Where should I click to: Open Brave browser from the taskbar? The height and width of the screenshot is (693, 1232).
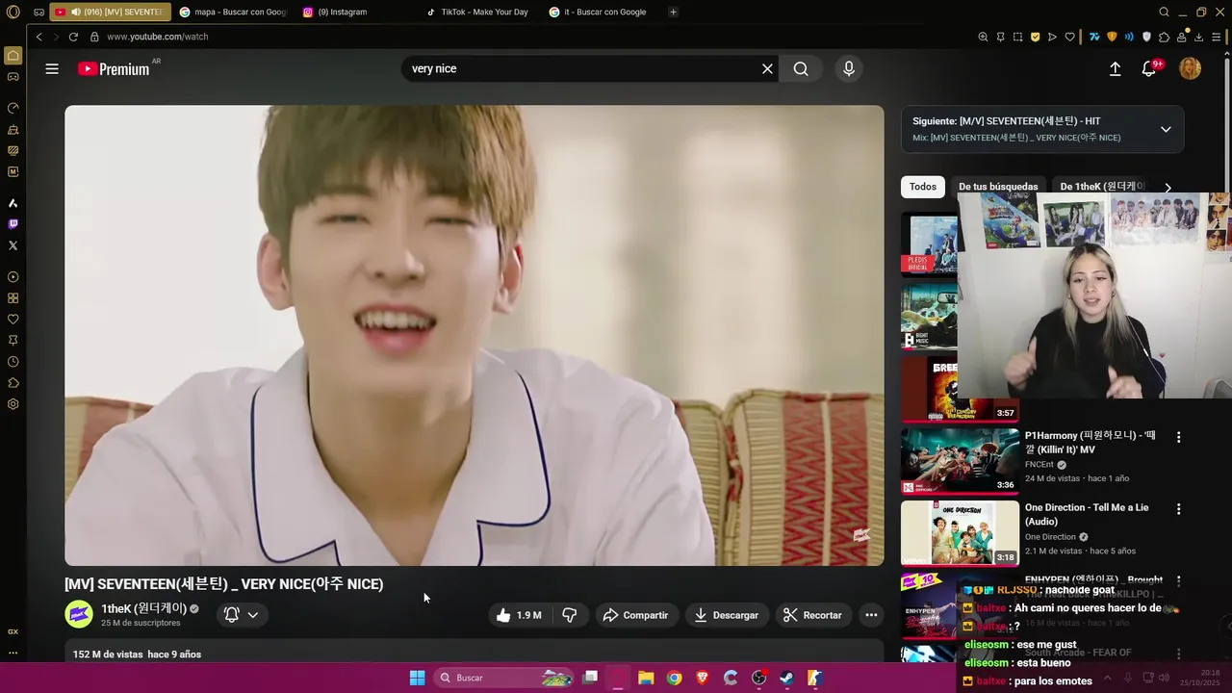(x=702, y=678)
